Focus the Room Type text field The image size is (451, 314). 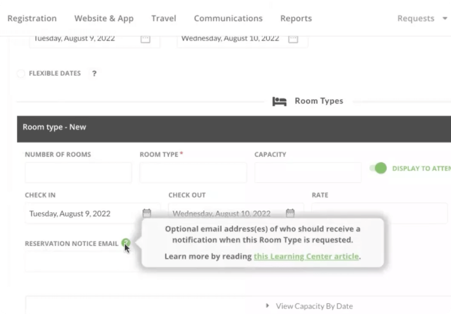pyautogui.click(x=193, y=173)
